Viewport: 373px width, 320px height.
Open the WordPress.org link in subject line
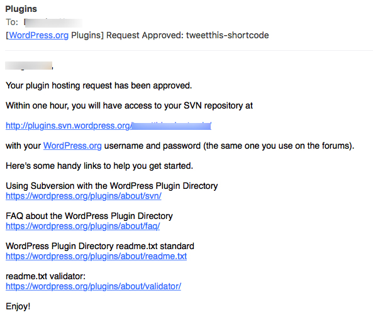pyautogui.click(x=38, y=35)
